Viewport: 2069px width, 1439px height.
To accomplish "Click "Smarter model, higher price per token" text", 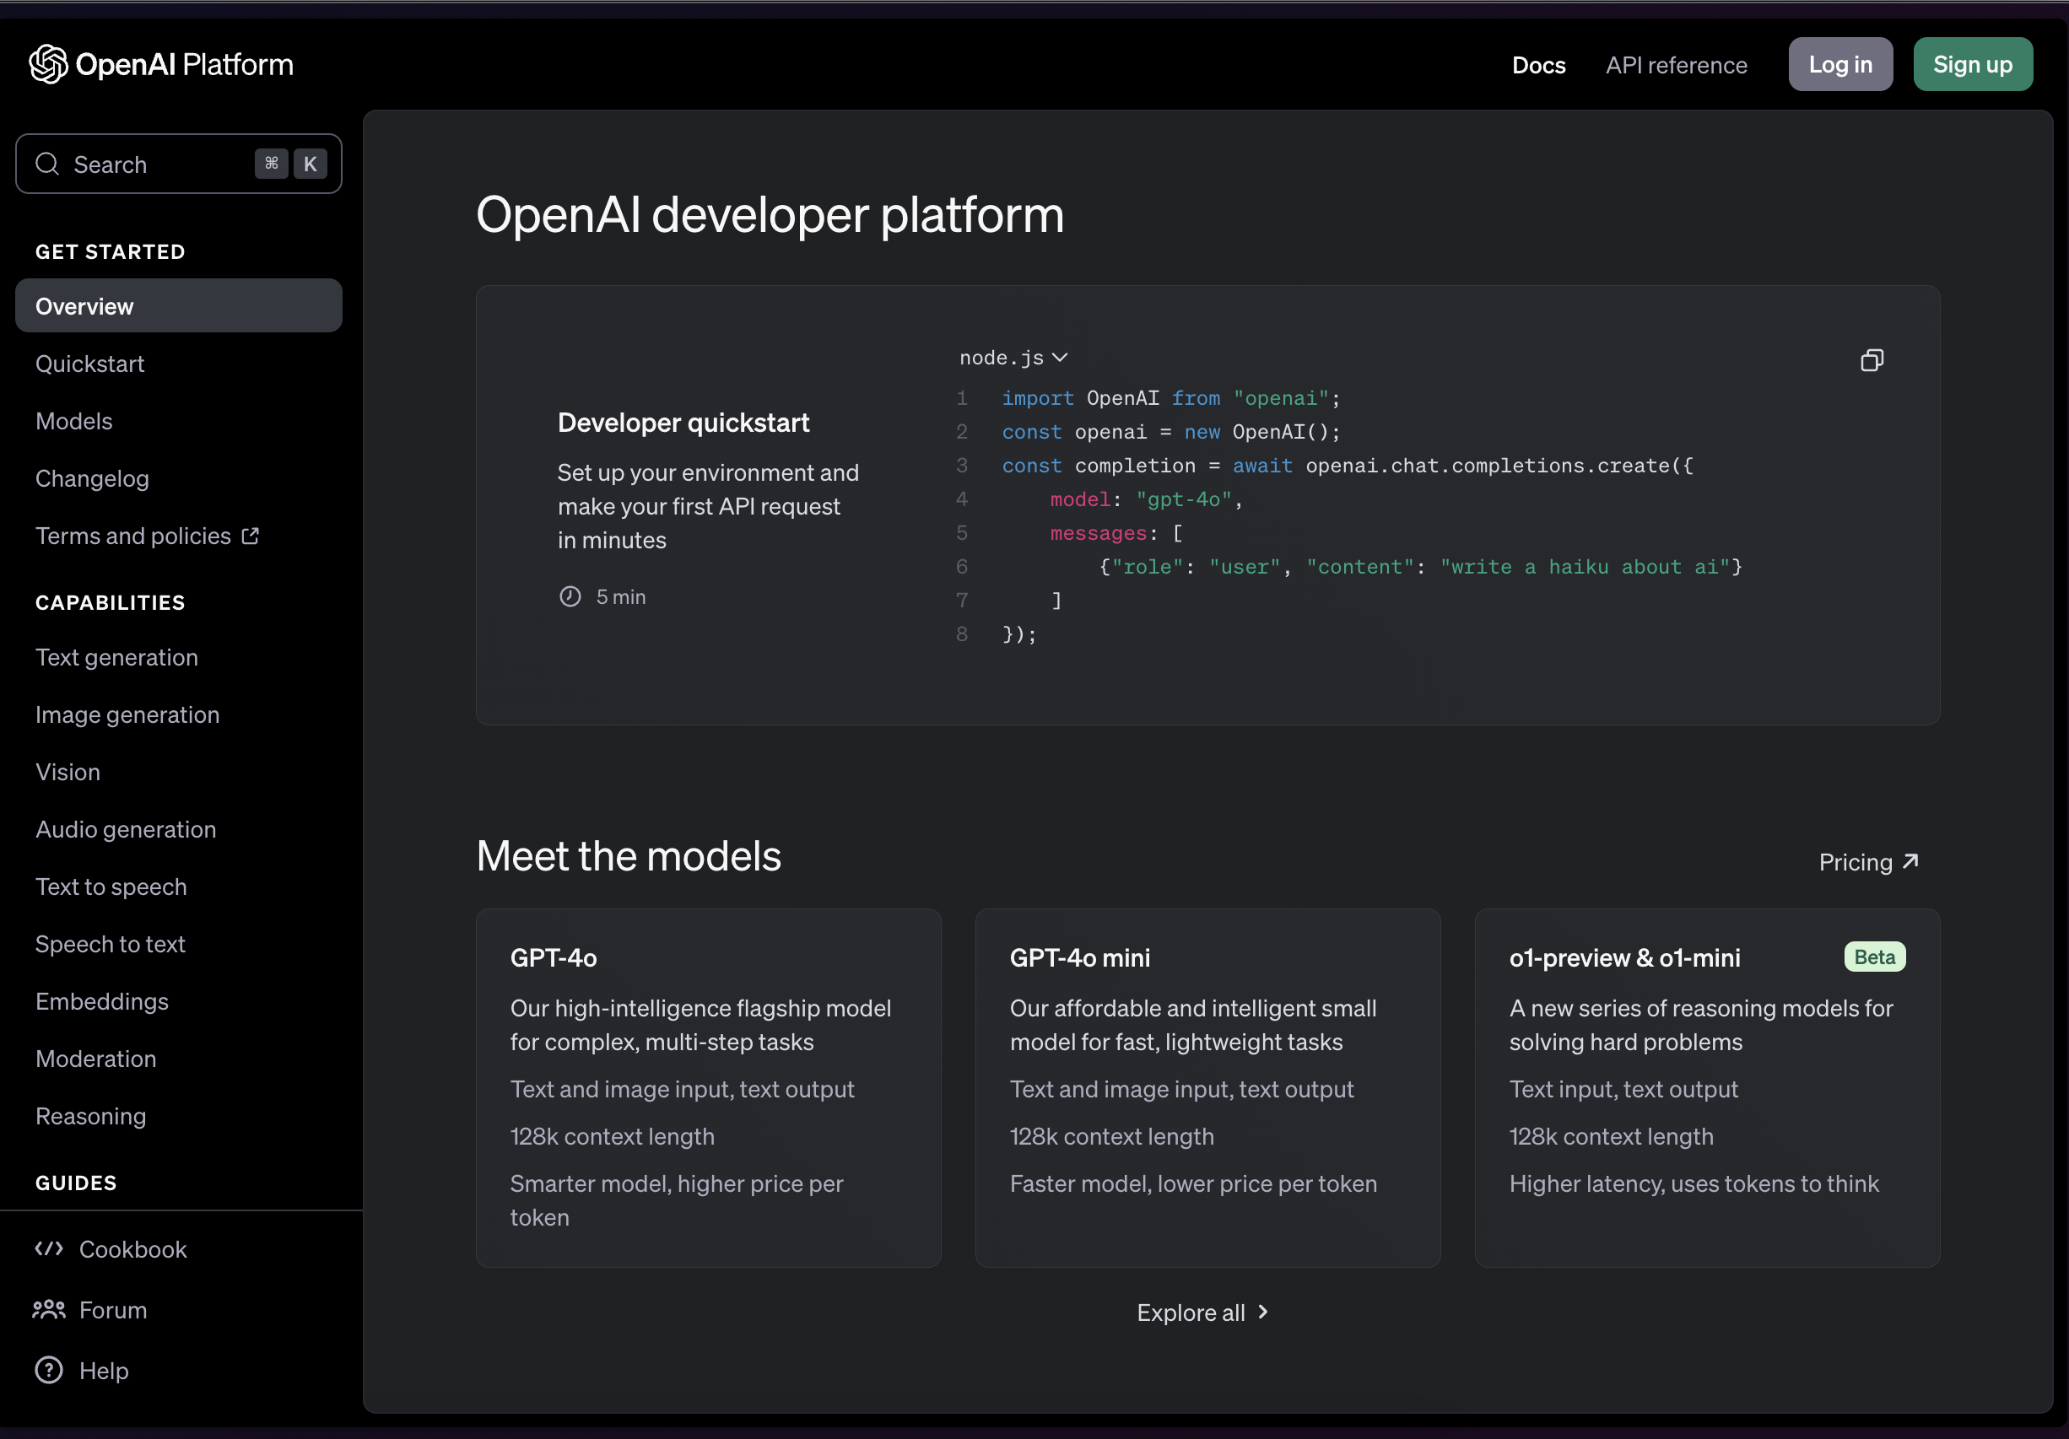I will (x=677, y=1200).
